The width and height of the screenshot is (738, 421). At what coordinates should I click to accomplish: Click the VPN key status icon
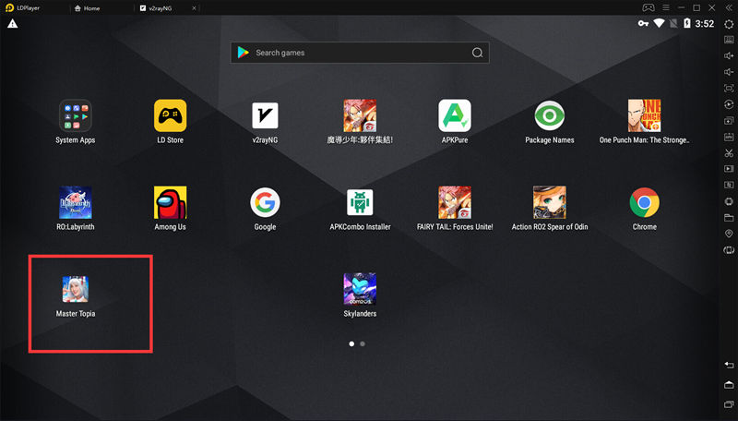[643, 24]
